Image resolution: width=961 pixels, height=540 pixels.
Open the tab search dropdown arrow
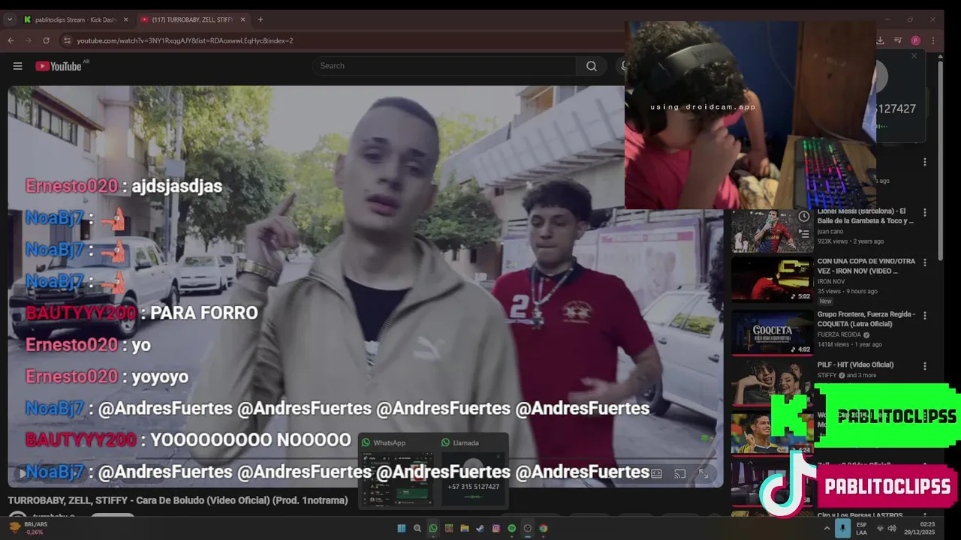9,19
